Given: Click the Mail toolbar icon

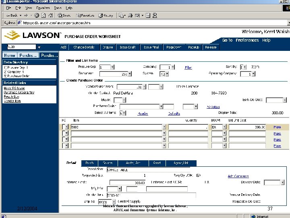Looking at the screenshot, I should point(121,15).
